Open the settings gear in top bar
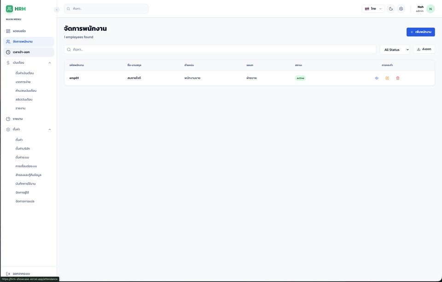Screen dimensions: 442x282 click(x=401, y=9)
